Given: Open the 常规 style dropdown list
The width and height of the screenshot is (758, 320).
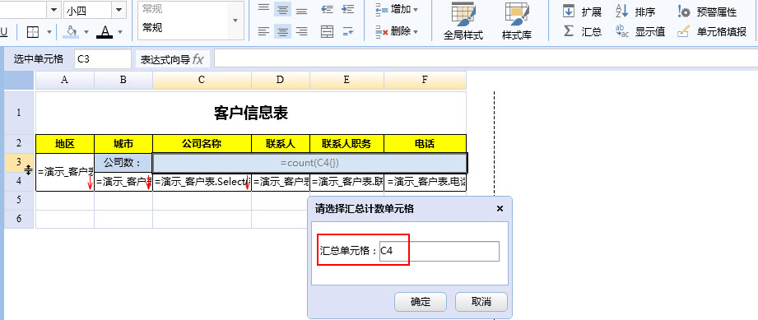Looking at the screenshot, I should click(x=236, y=21).
